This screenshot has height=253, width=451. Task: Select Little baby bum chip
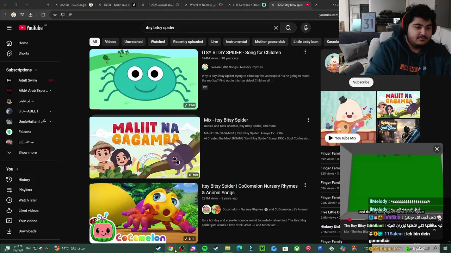point(306,41)
